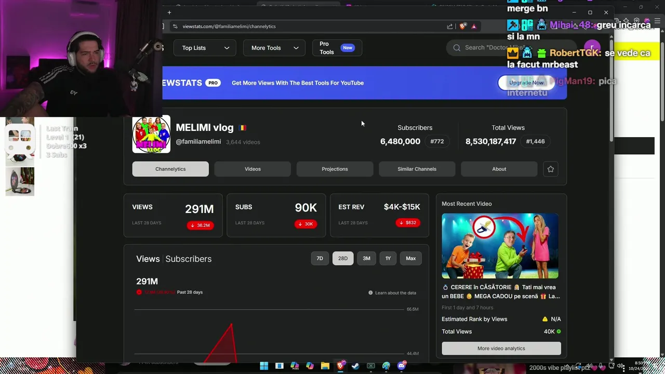Click MELIMI vlog channel avatar
This screenshot has width=665, height=374.
[x=151, y=134]
